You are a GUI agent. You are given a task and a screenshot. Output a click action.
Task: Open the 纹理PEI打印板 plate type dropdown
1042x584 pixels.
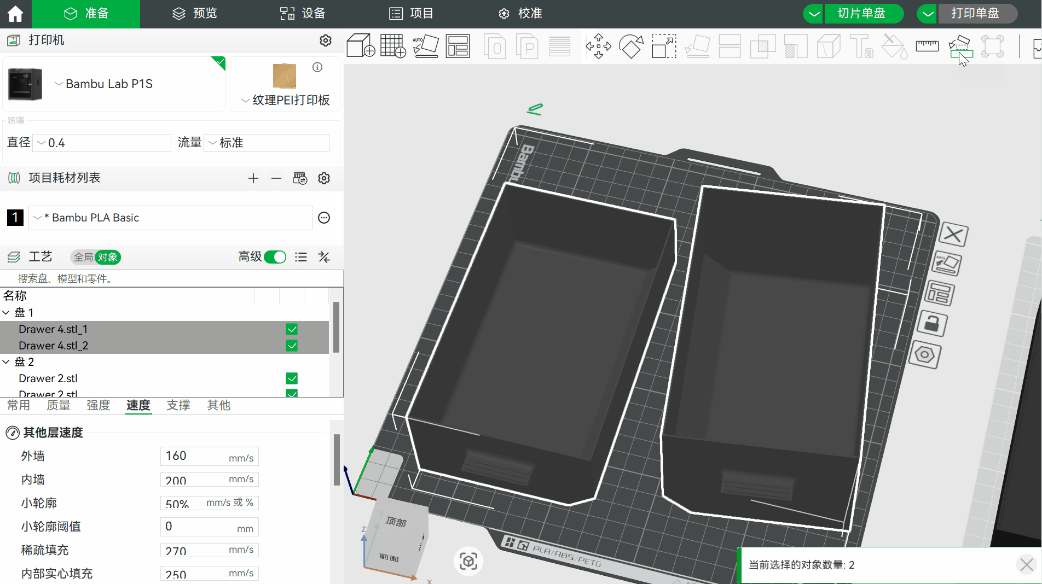coord(285,100)
